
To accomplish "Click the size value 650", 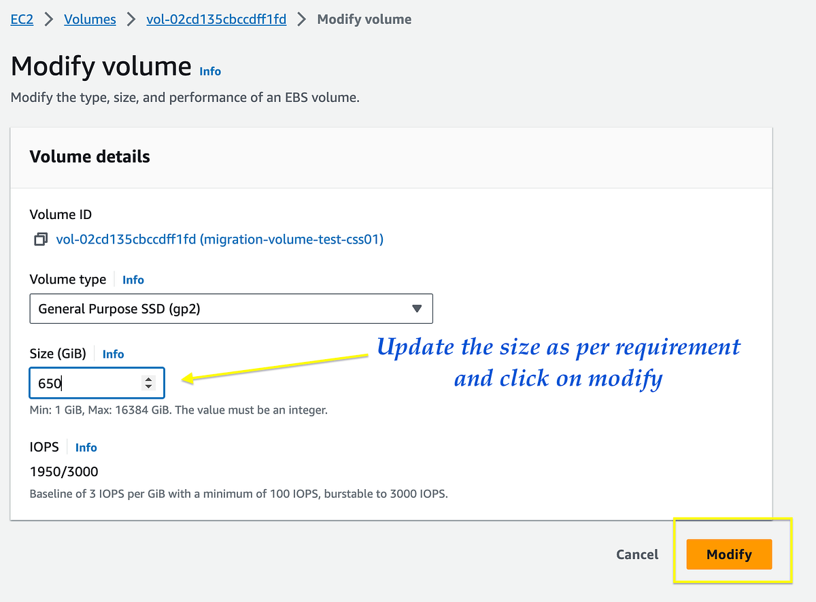I will click(x=49, y=383).
